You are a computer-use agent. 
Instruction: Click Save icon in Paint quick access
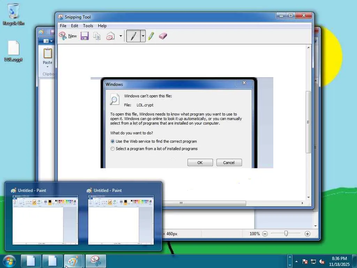tap(52, 32)
